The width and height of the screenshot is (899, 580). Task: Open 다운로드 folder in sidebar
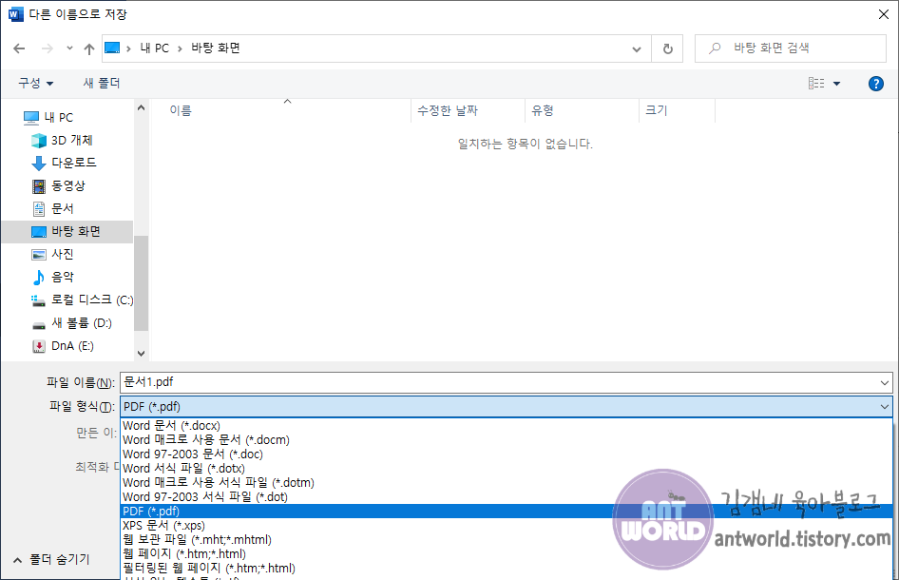pyautogui.click(x=64, y=163)
